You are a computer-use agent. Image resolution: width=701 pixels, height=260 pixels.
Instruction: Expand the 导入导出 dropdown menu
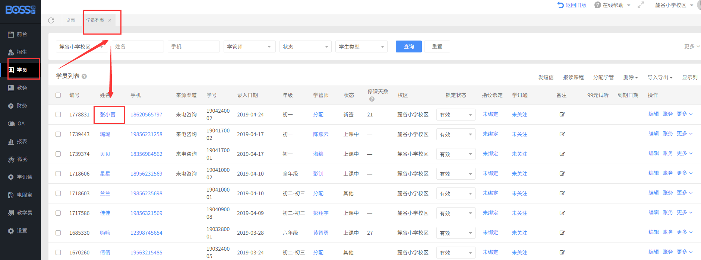(660, 77)
